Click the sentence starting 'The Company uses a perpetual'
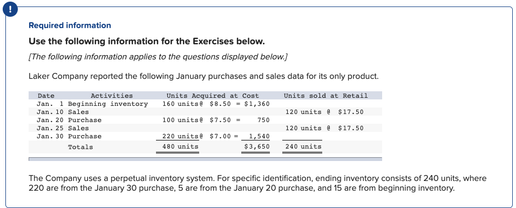516x208 pixels. 257,178
